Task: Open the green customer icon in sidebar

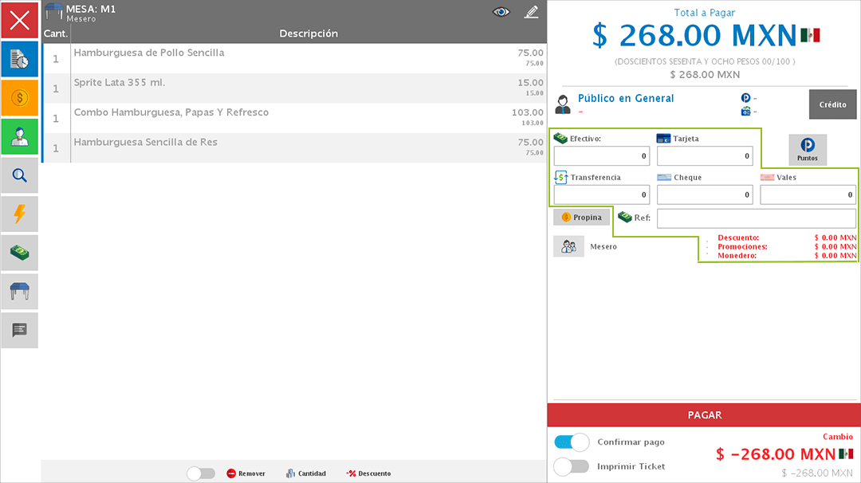Action: [20, 136]
